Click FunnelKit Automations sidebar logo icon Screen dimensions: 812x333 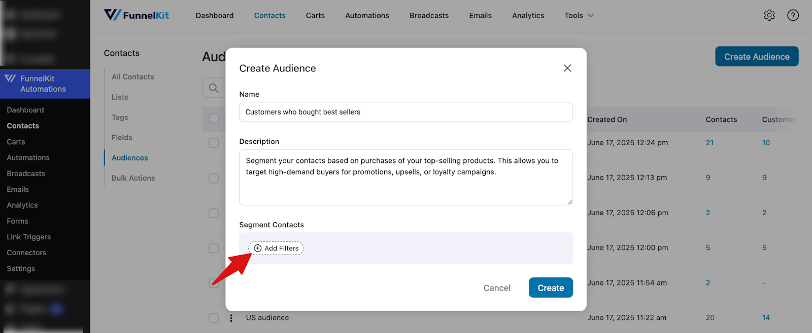point(10,78)
